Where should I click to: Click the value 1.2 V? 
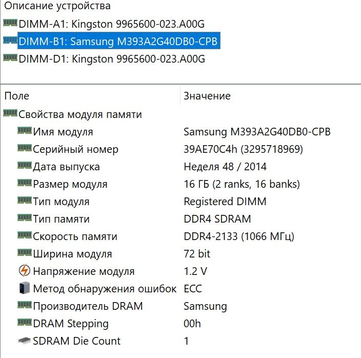[x=195, y=271]
